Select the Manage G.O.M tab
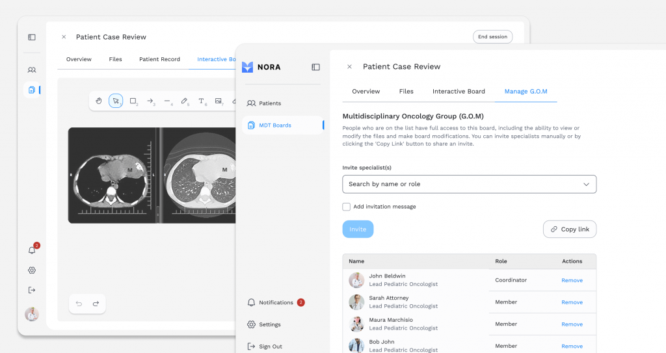Image resolution: width=666 pixels, height=353 pixels. click(526, 91)
